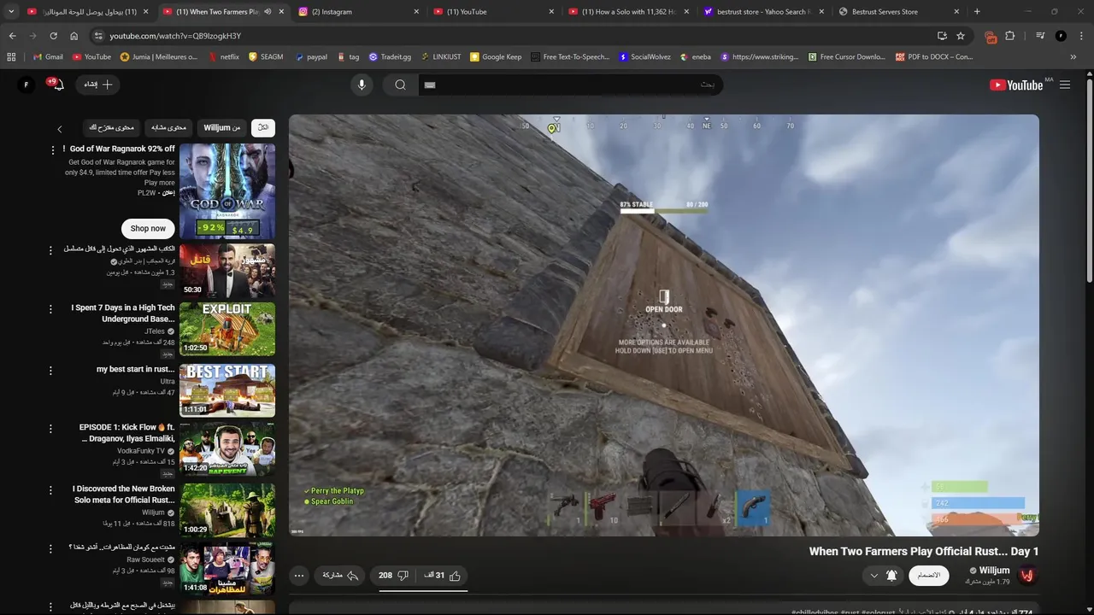The image size is (1094, 615).
Task: Click 'When Two Farmers Play Official Rust' title
Action: click(x=924, y=552)
